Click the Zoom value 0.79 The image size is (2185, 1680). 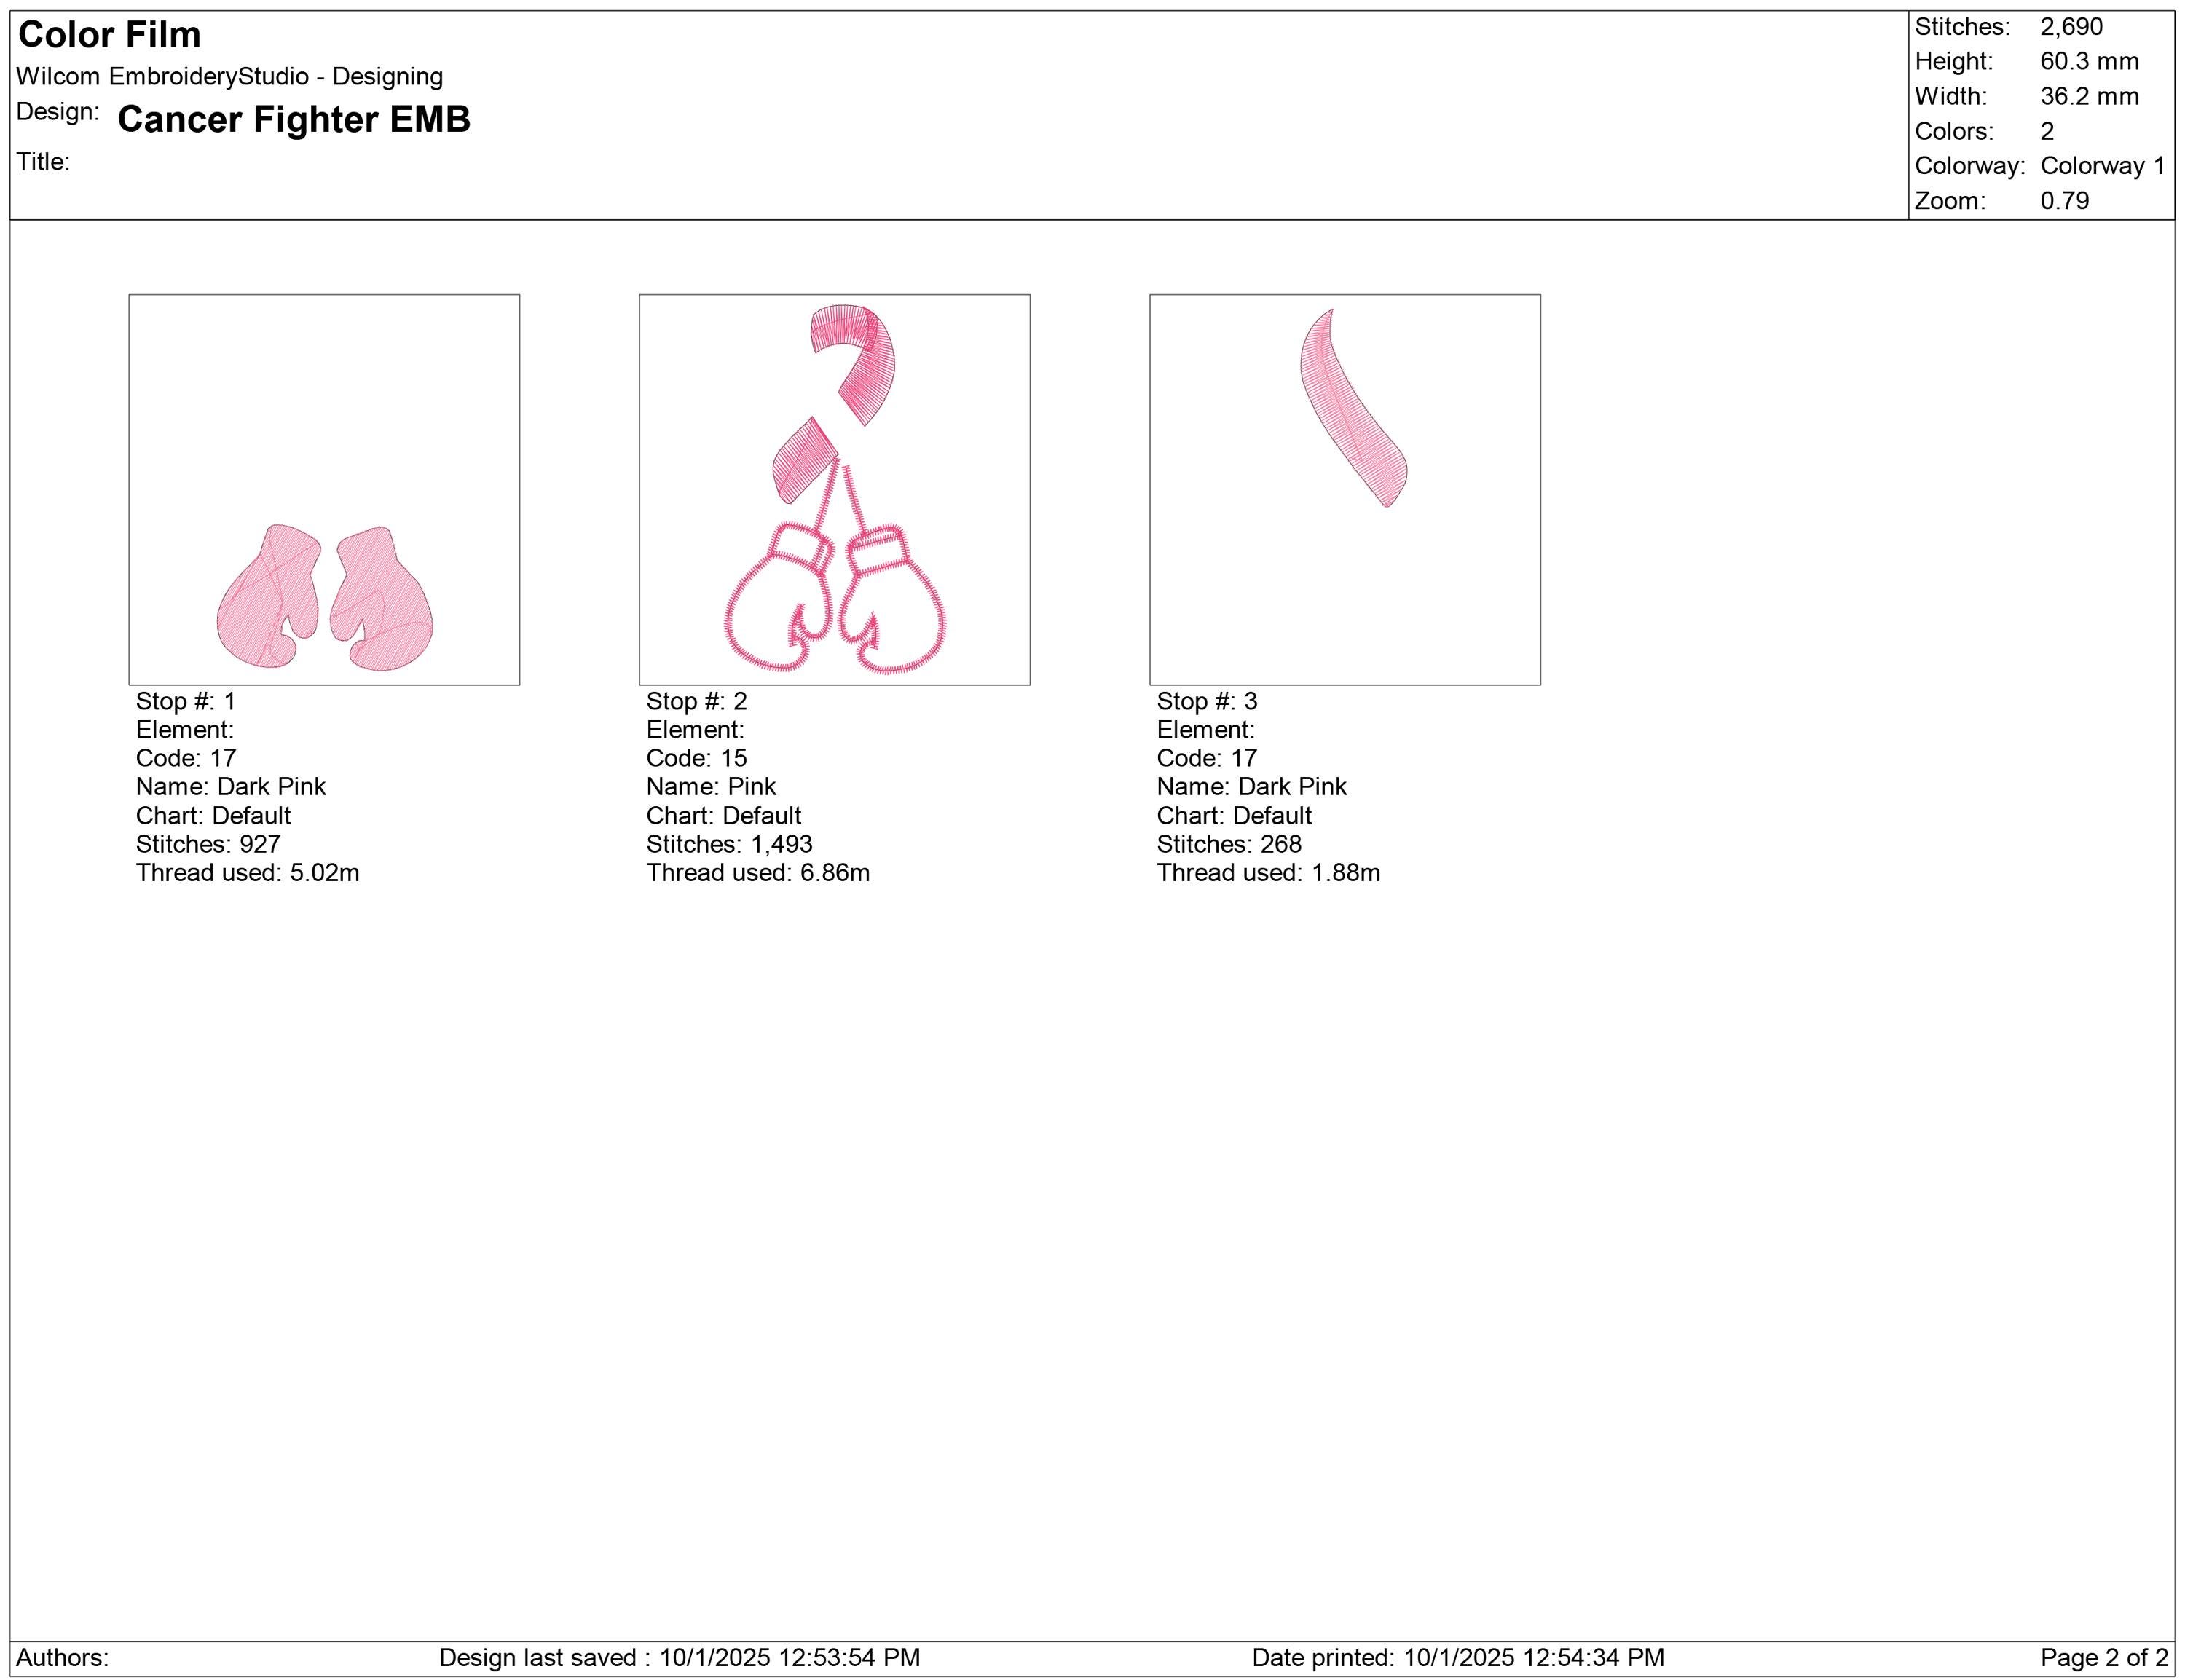tap(2065, 201)
